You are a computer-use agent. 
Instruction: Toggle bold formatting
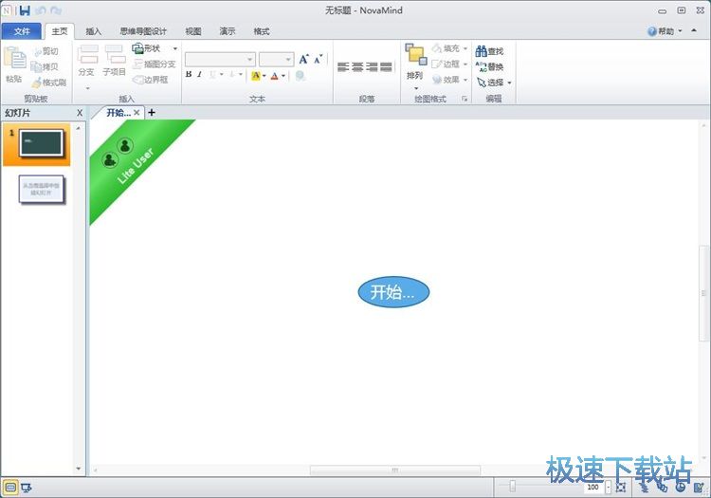[x=189, y=75]
